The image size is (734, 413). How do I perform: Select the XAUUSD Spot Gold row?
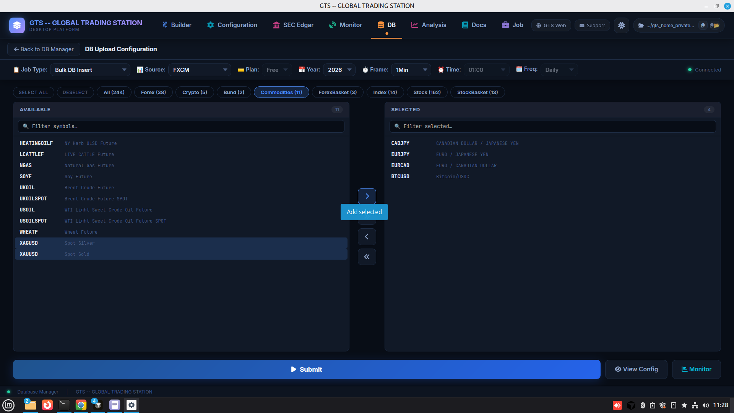coord(181,254)
